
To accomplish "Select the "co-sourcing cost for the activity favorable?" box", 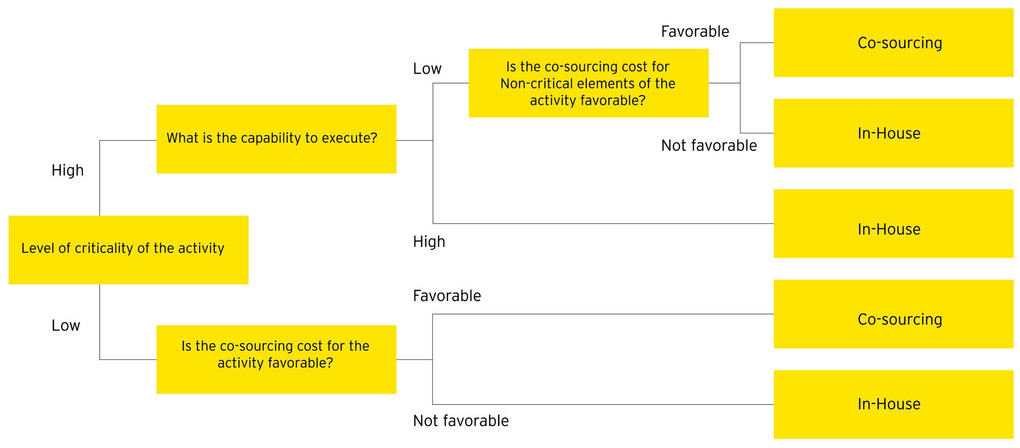I will pos(276,359).
